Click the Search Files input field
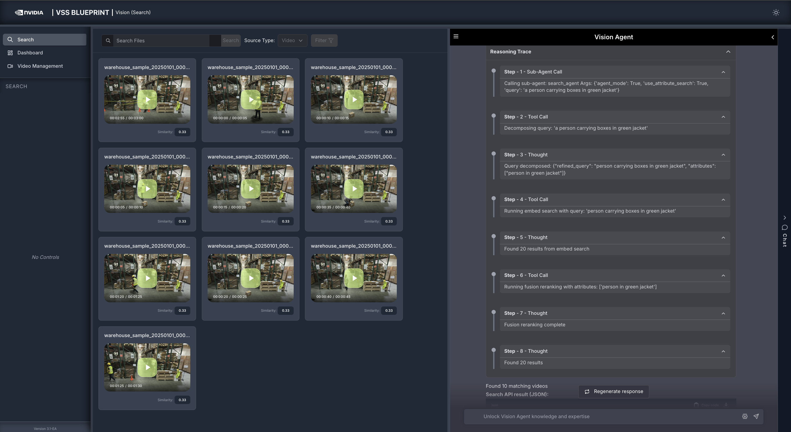 tap(161, 41)
